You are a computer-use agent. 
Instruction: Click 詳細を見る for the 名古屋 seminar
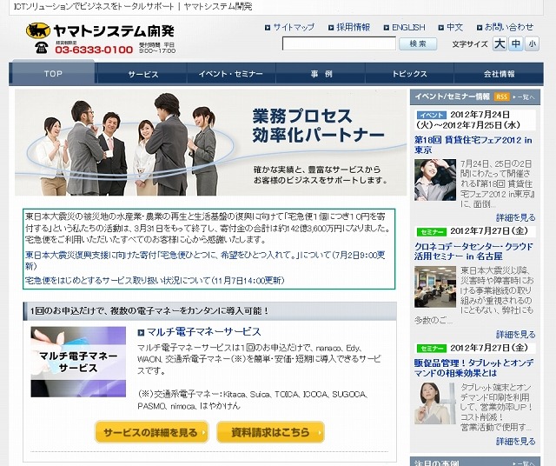[515, 335]
